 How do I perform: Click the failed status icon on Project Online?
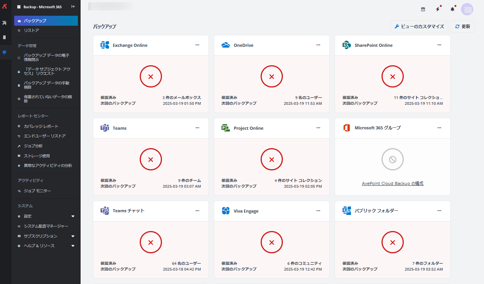(272, 160)
